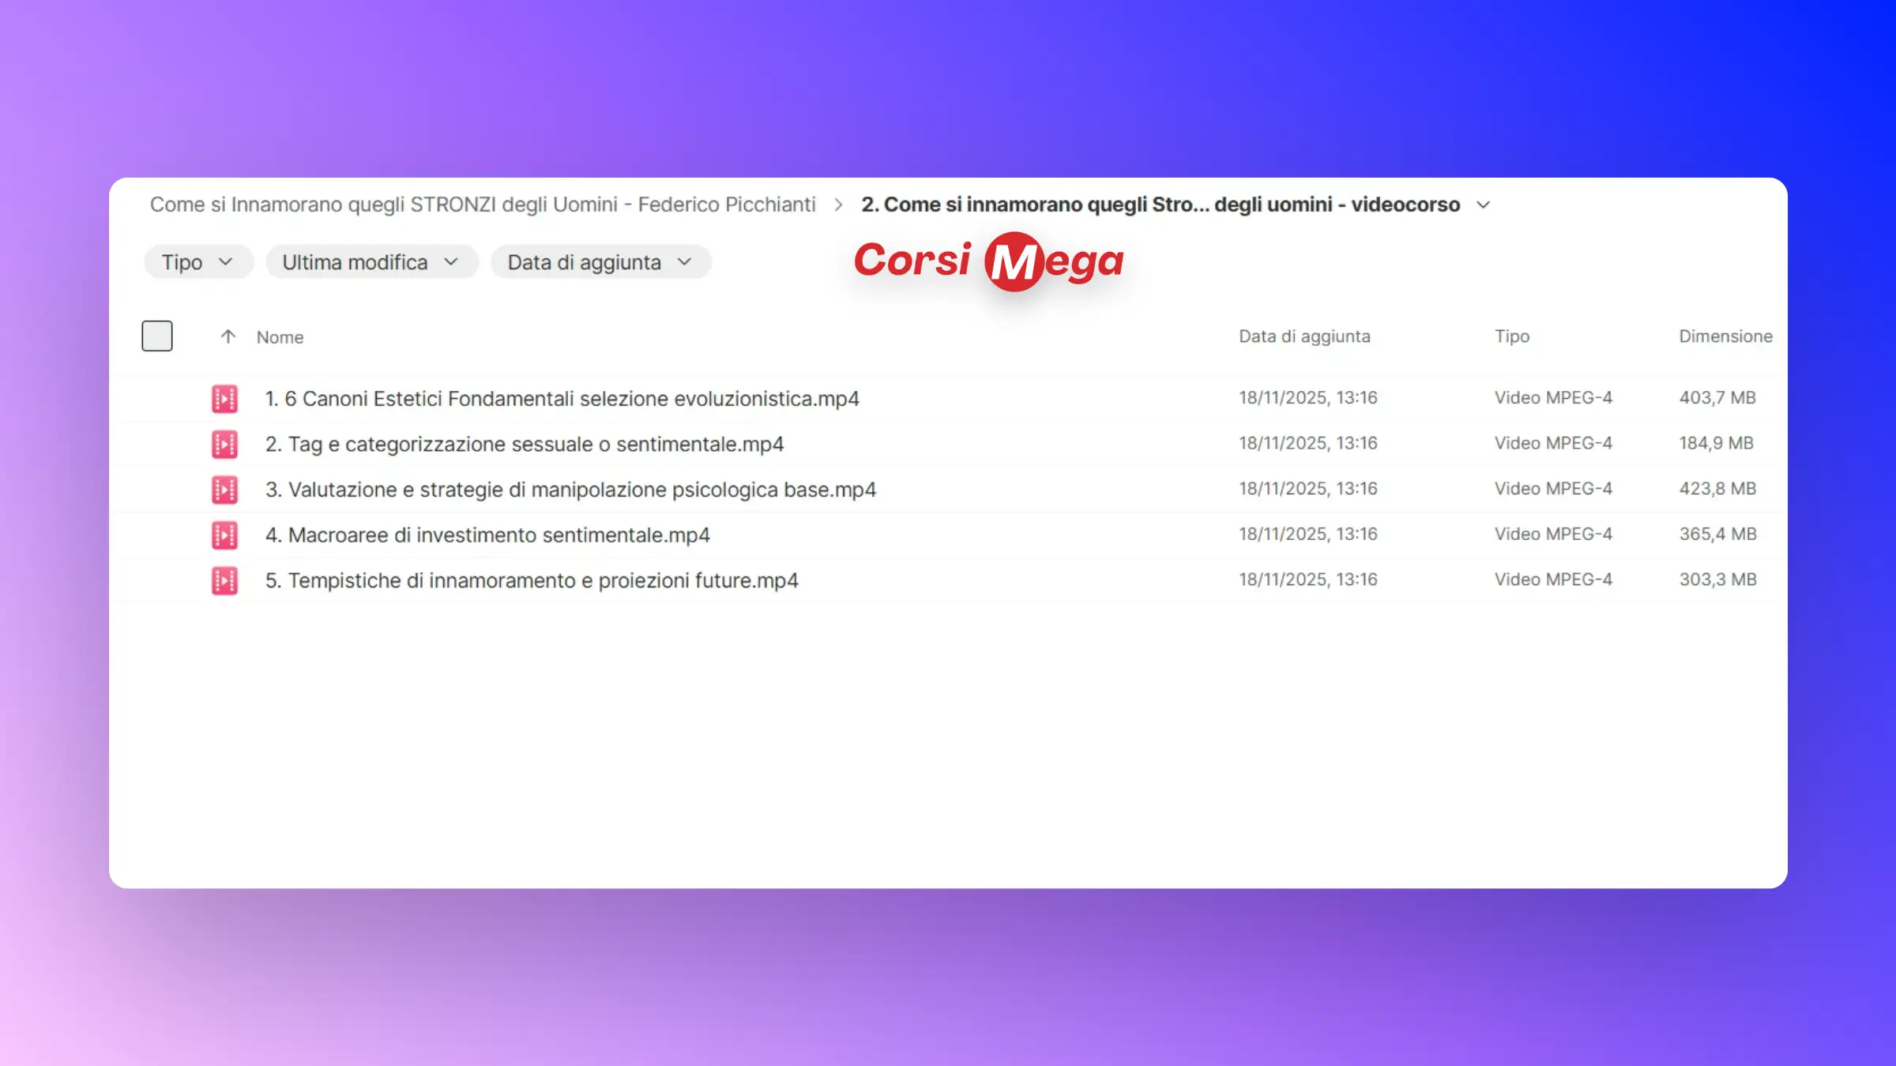Click video icon of Tag e categorizzazione file
The image size is (1896, 1066).
click(x=224, y=445)
